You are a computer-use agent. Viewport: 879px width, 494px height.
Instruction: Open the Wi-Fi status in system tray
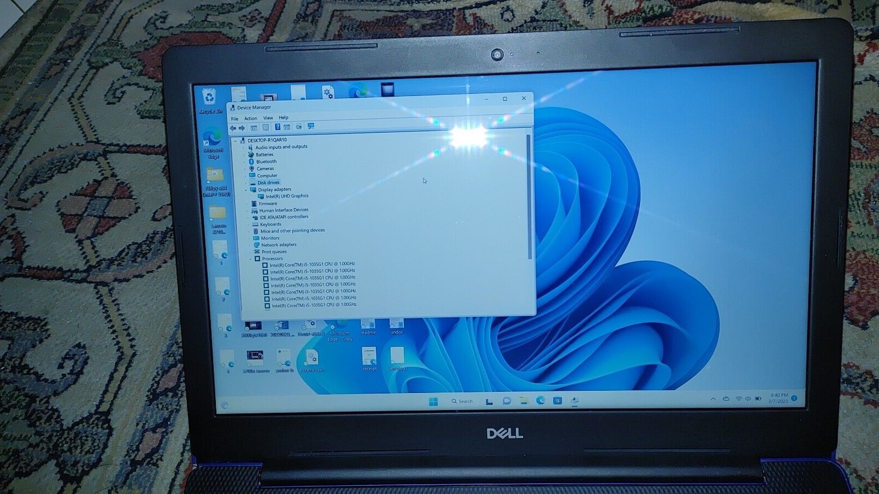(x=738, y=398)
